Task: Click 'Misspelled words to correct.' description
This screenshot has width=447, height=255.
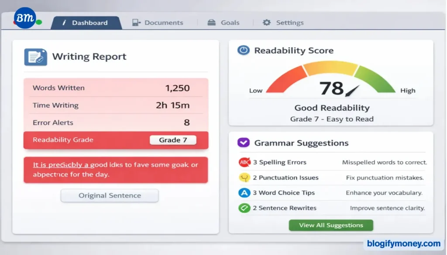Action: point(385,162)
